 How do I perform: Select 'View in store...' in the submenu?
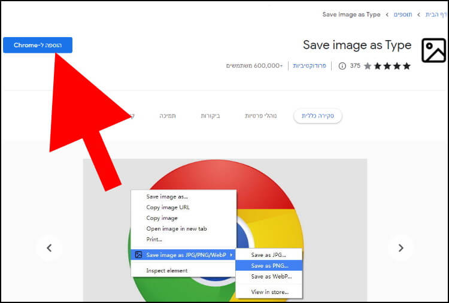pyautogui.click(x=269, y=292)
